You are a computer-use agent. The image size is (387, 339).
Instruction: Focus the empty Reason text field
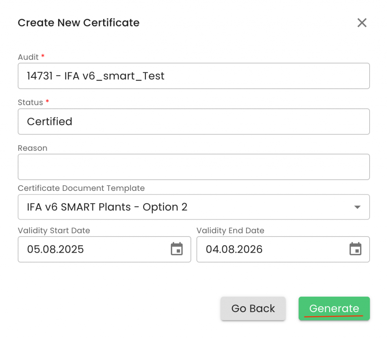coord(193,167)
